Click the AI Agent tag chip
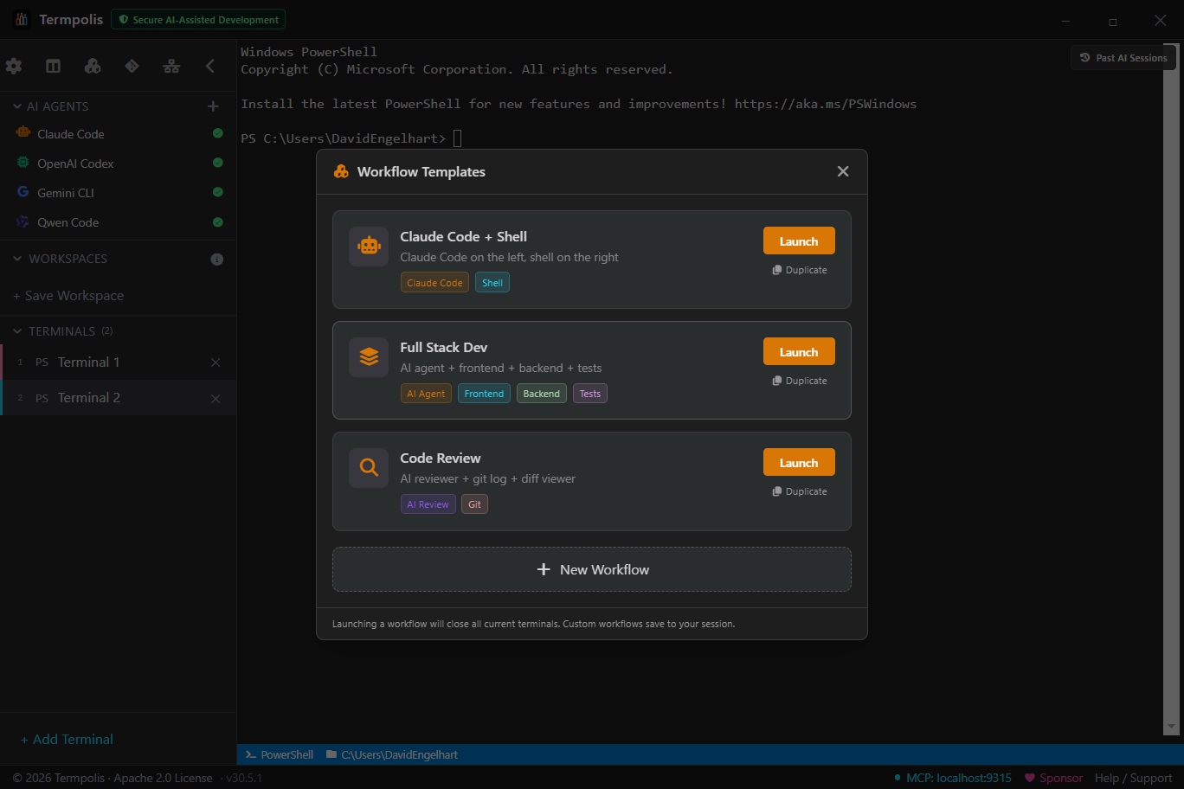The width and height of the screenshot is (1184, 789). click(x=426, y=394)
